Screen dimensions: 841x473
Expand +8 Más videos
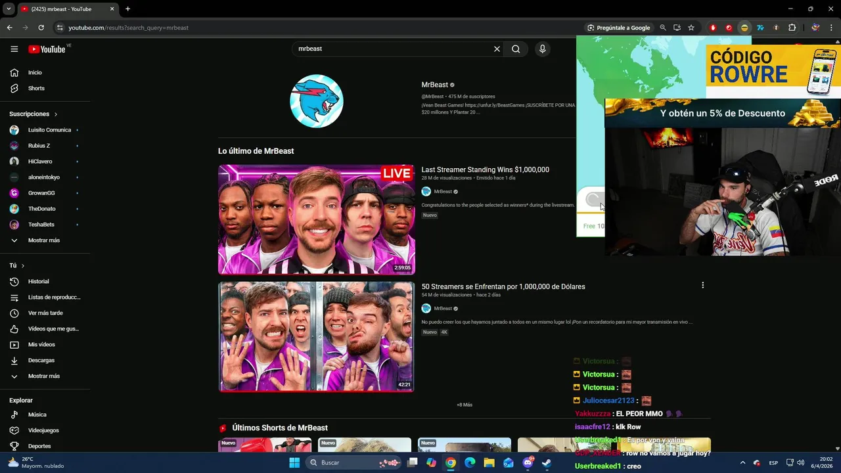pyautogui.click(x=465, y=405)
